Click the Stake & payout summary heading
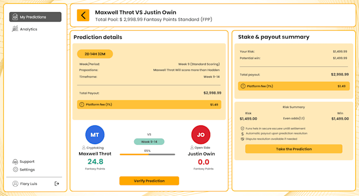This screenshot has width=359, height=196. 273,37
